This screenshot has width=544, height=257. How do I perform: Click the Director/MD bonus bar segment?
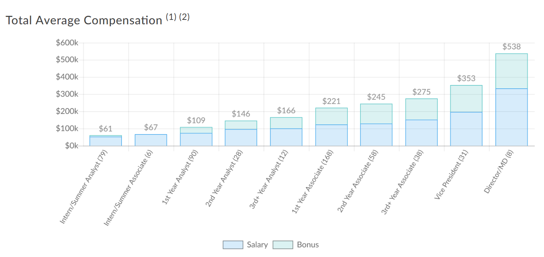pos(511,71)
